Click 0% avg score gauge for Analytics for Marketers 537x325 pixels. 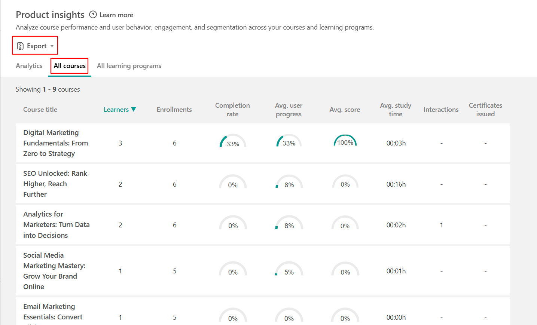(345, 223)
